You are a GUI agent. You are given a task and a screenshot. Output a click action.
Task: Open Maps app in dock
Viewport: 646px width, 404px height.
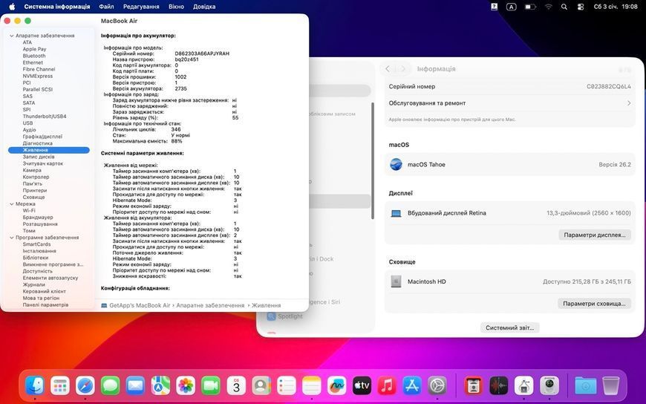point(160,386)
